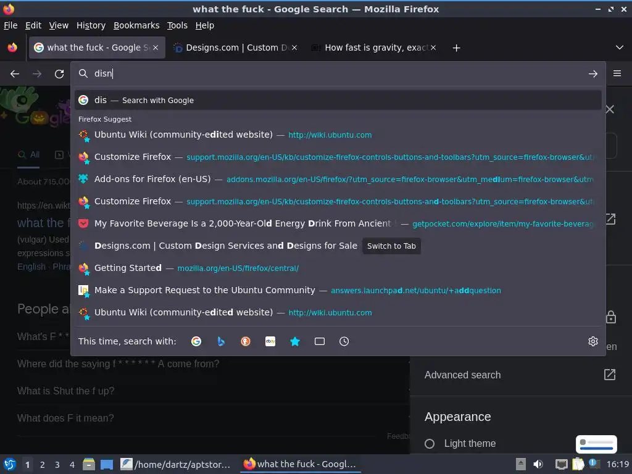Open clipboard tray icon
Screen dimensions: 632x474
[578, 464]
